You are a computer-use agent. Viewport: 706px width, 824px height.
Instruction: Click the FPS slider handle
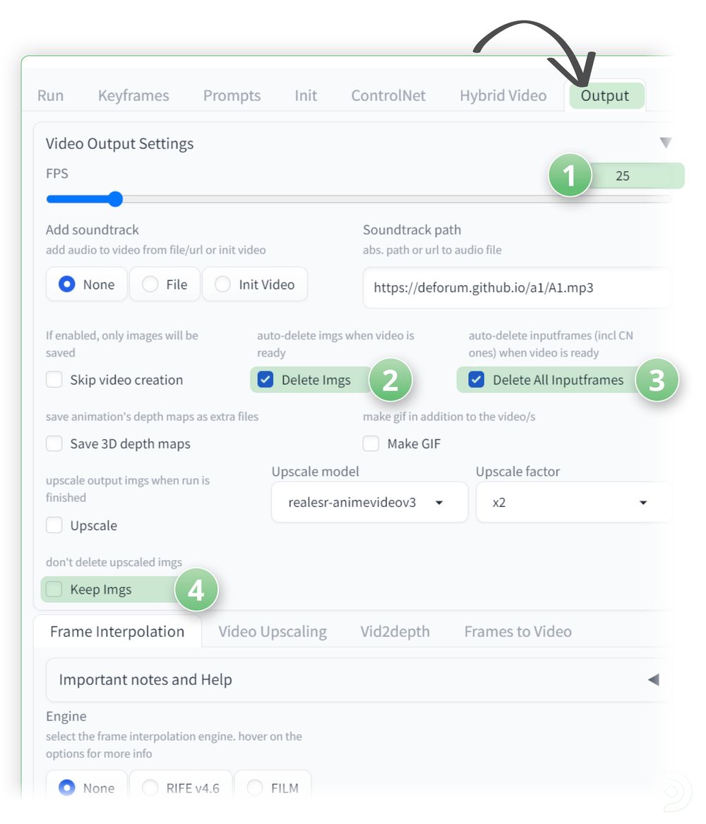(114, 199)
